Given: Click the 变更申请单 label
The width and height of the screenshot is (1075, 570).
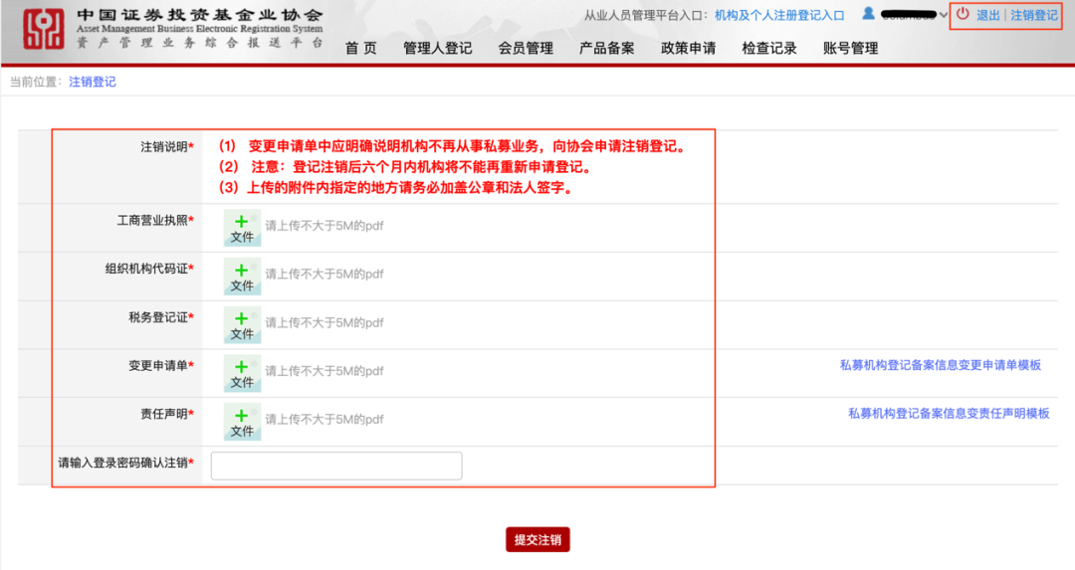Looking at the screenshot, I should point(161,365).
